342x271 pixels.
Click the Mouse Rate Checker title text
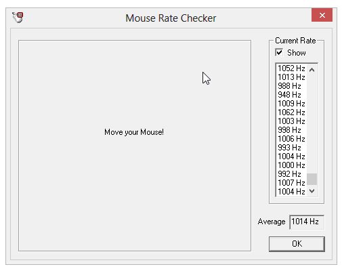click(x=171, y=18)
